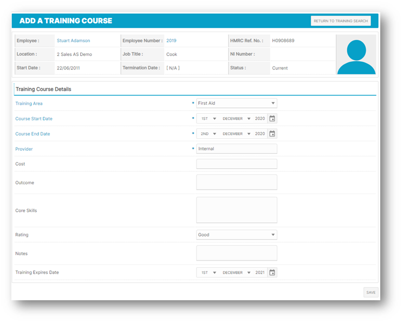Open the Rating dropdown showing Good
This screenshot has width=403, height=323.
237,235
